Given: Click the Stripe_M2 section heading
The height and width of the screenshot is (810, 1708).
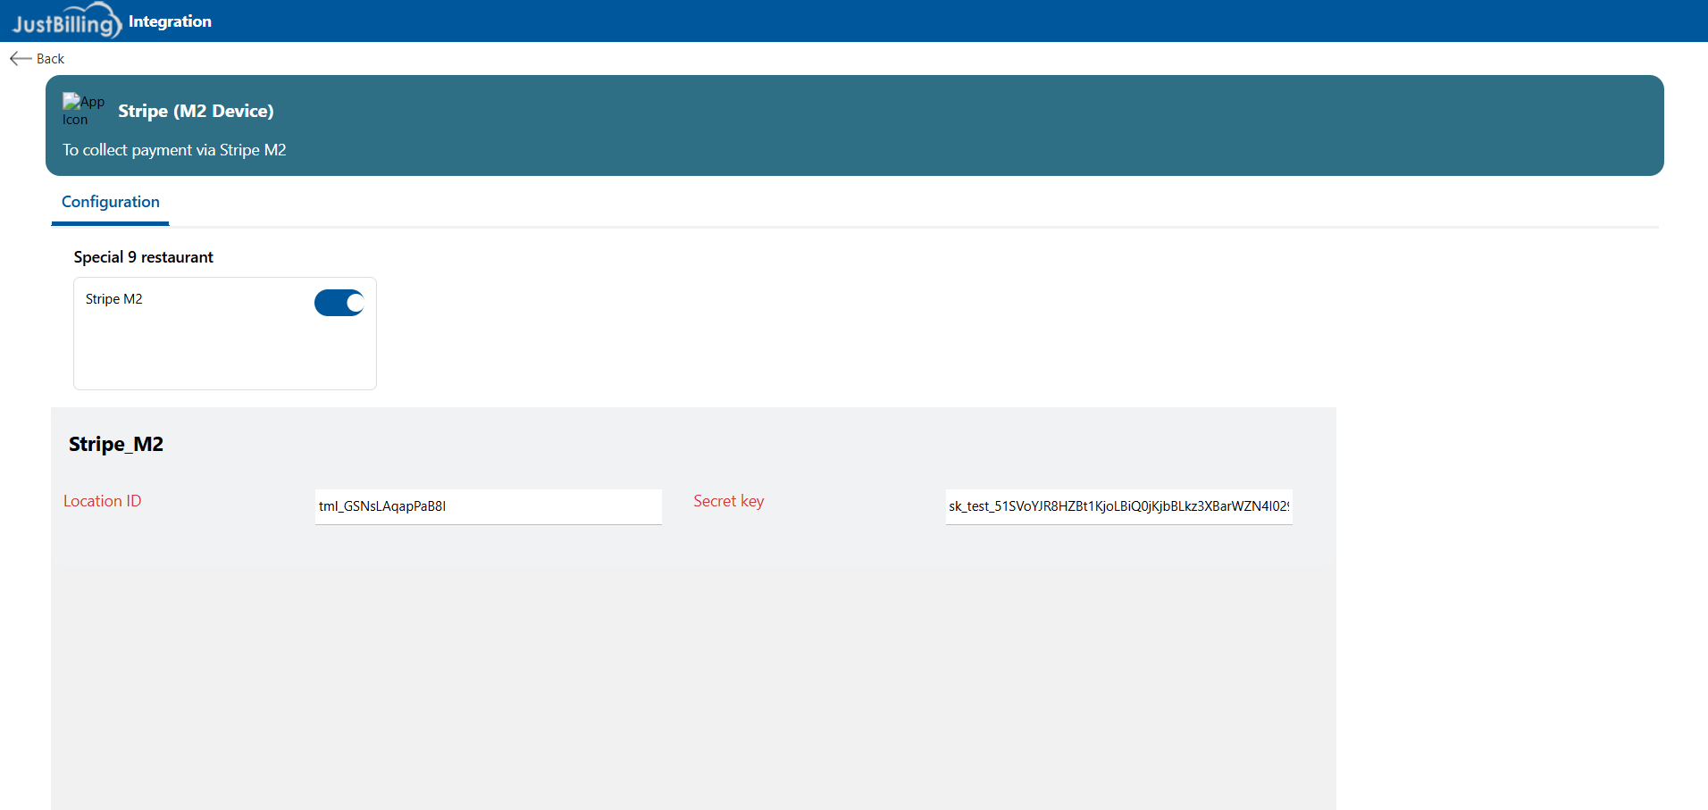Looking at the screenshot, I should pyautogui.click(x=116, y=444).
